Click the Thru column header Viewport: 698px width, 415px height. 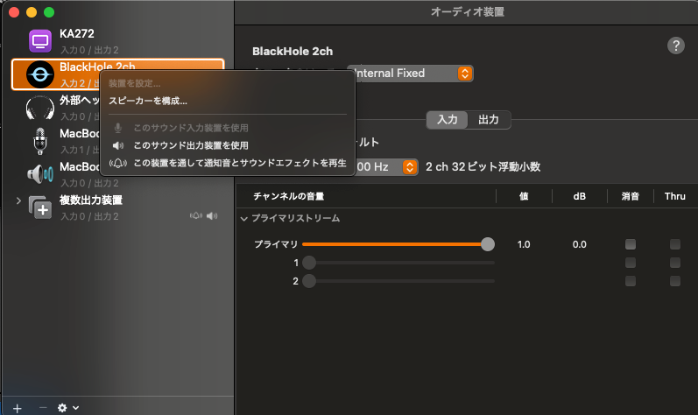pyautogui.click(x=675, y=196)
